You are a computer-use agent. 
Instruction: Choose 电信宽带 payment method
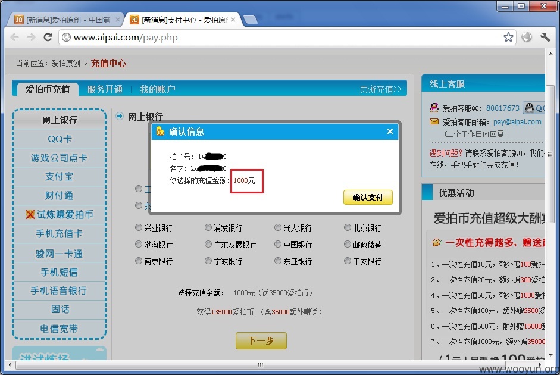point(60,329)
